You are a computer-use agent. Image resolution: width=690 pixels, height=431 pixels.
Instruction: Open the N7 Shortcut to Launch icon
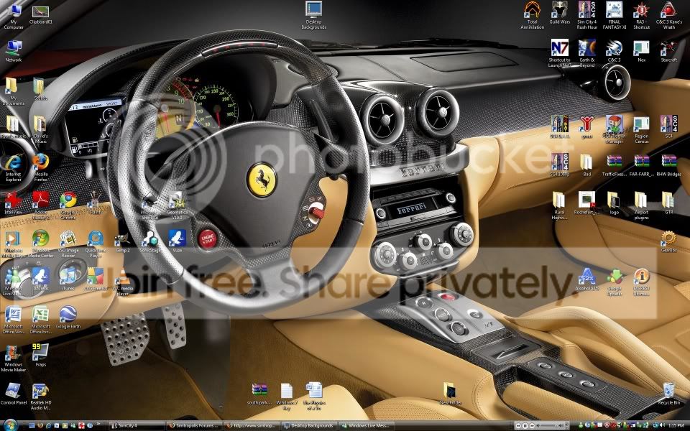(559, 54)
